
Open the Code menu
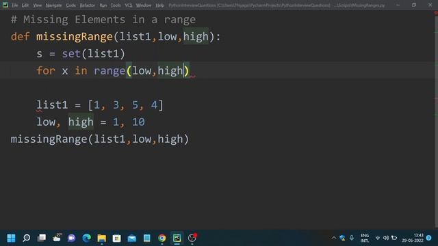tap(70, 5)
